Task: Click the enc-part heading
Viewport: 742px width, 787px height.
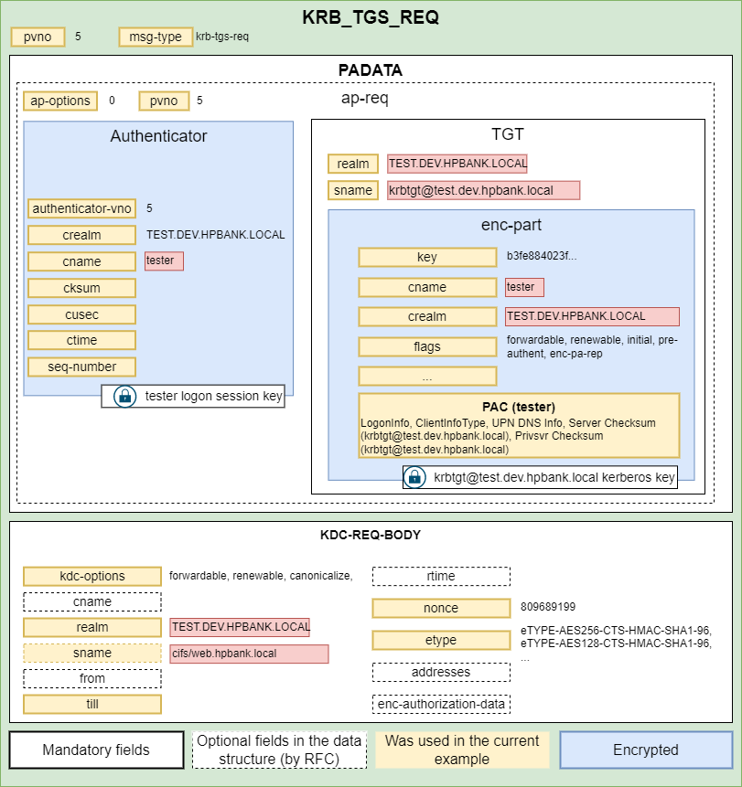Action: 511,225
